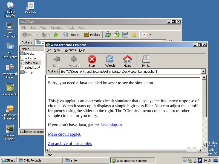
Task: Open the Forward history dropdown in afilter
Action: point(50,35)
